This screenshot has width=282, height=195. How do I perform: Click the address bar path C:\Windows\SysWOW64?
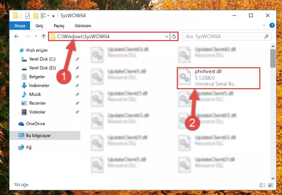[x=83, y=36]
